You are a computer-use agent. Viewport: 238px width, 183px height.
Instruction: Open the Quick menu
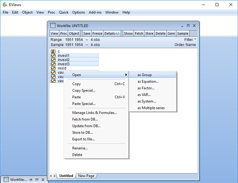pos(63,12)
